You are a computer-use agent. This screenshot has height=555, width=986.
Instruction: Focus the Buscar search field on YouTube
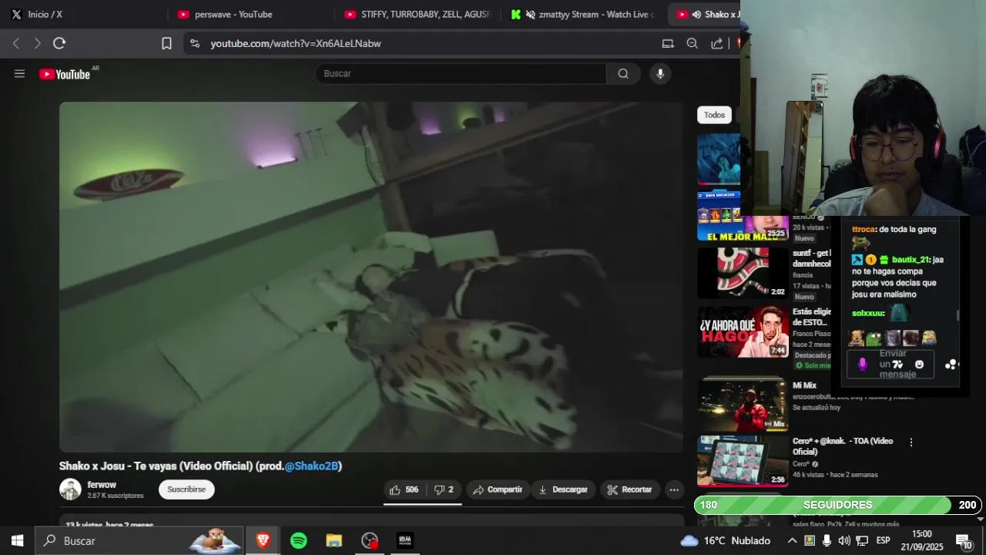(461, 74)
